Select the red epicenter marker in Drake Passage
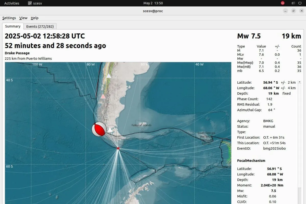This screenshot has height=204, width=306. tap(118, 148)
